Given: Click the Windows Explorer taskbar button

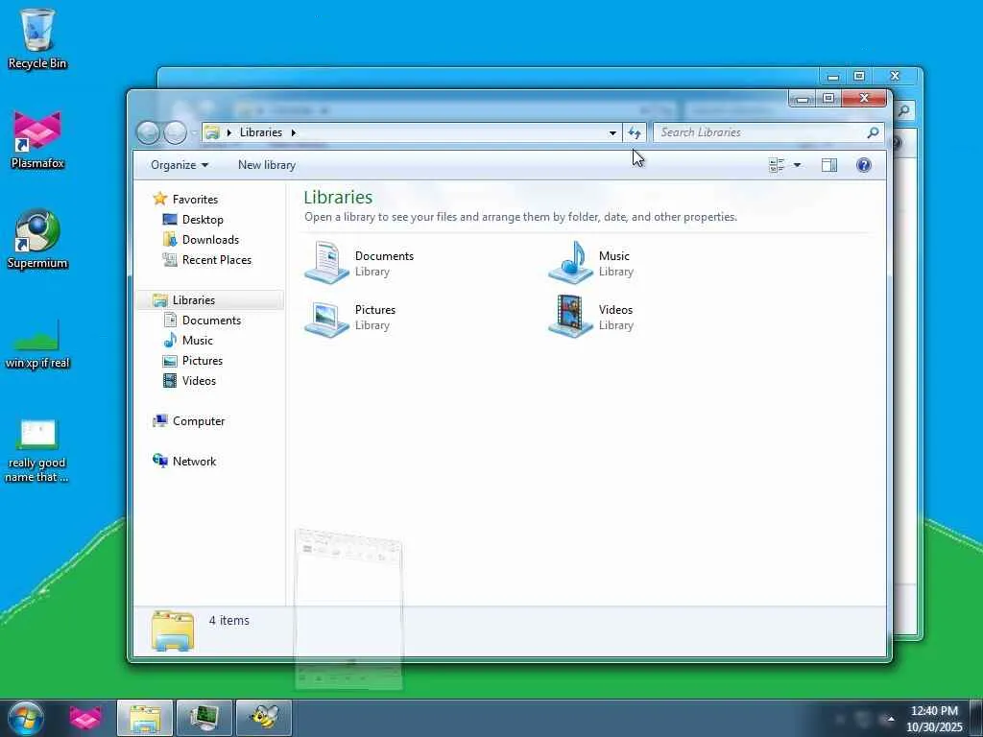Looking at the screenshot, I should 145,718.
